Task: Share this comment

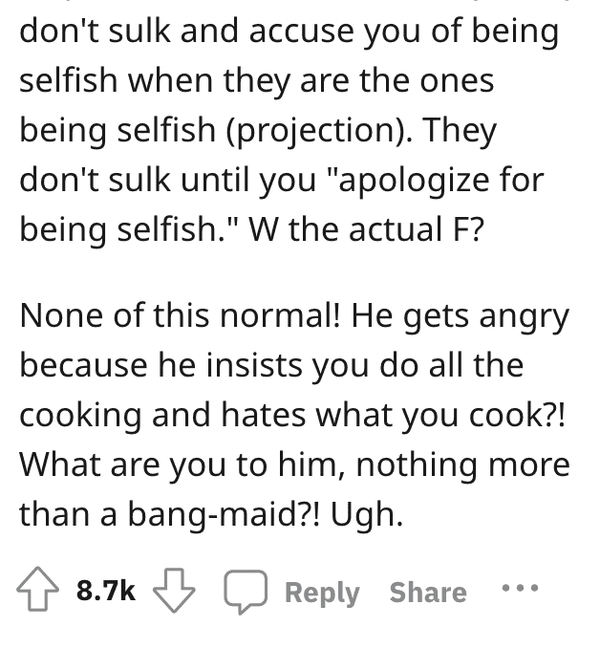Action: [428, 593]
